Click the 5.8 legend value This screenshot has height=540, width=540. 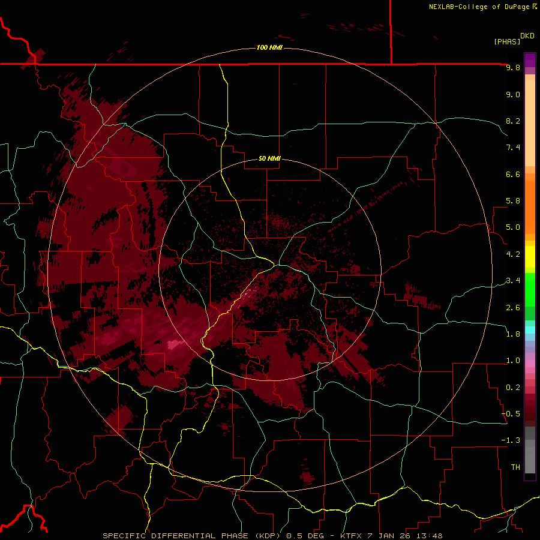pyautogui.click(x=513, y=201)
